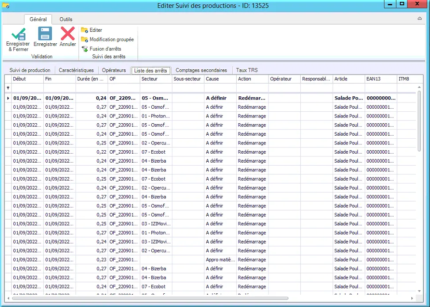Screen dimensions: 430x307
Task: Sort by the Action column header
Action: click(x=252, y=79)
